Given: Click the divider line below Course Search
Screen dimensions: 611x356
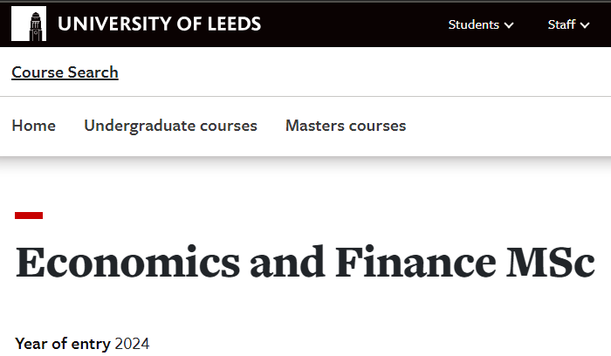Looking at the screenshot, I should [305, 96].
